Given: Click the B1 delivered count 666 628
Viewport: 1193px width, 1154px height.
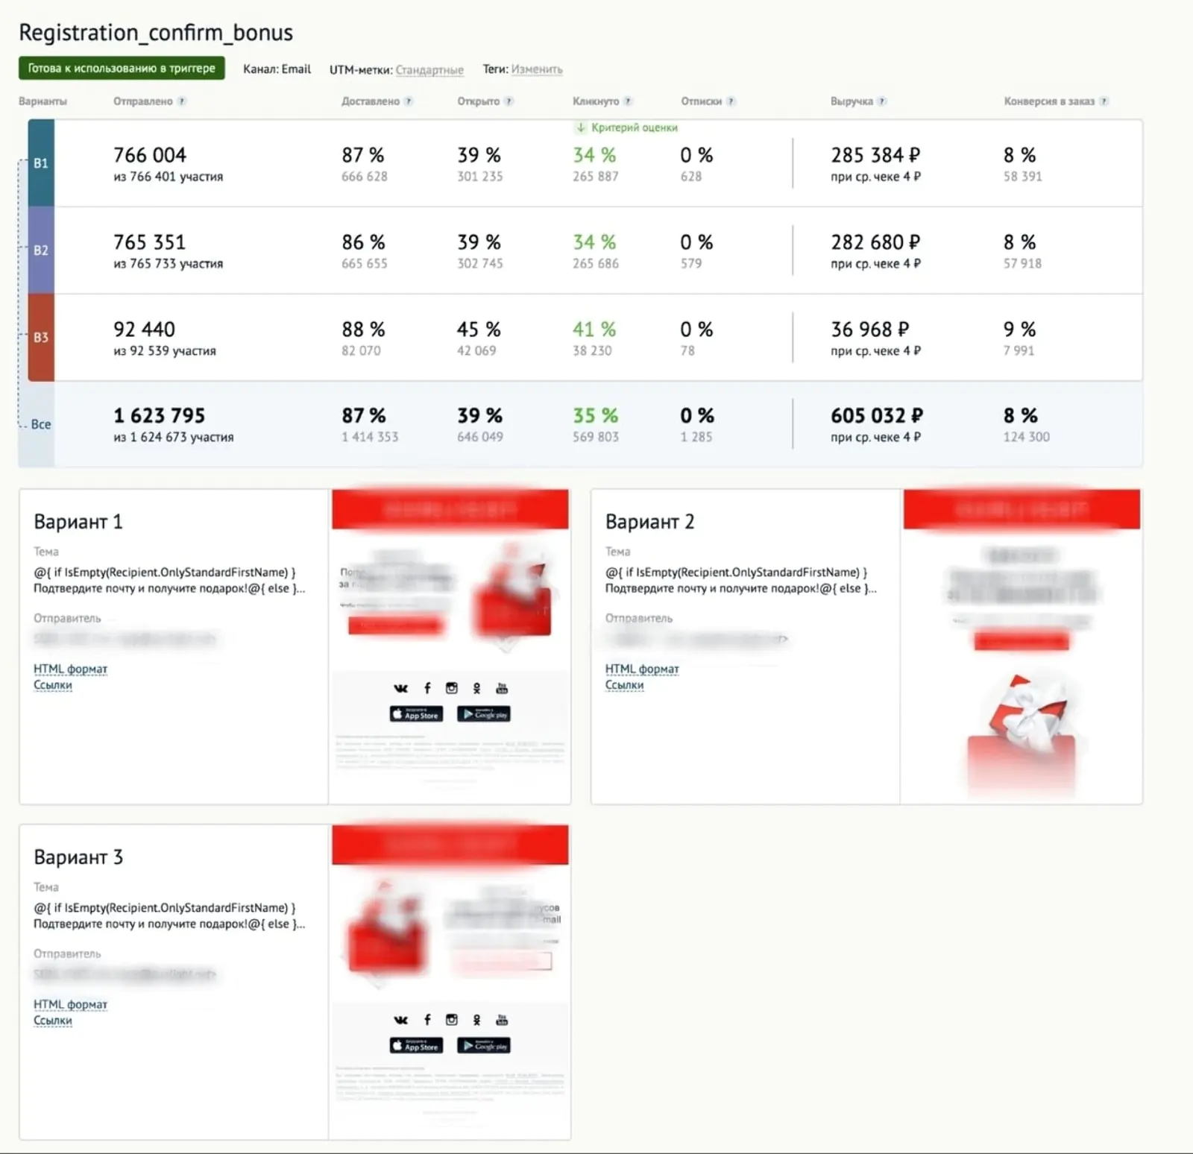Looking at the screenshot, I should pyautogui.click(x=365, y=177).
